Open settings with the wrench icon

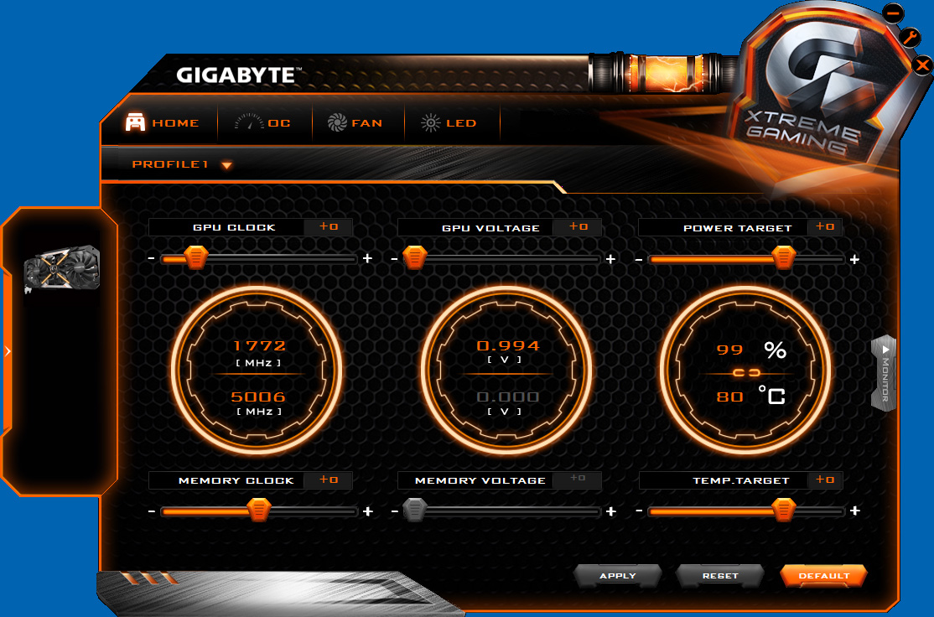910,39
